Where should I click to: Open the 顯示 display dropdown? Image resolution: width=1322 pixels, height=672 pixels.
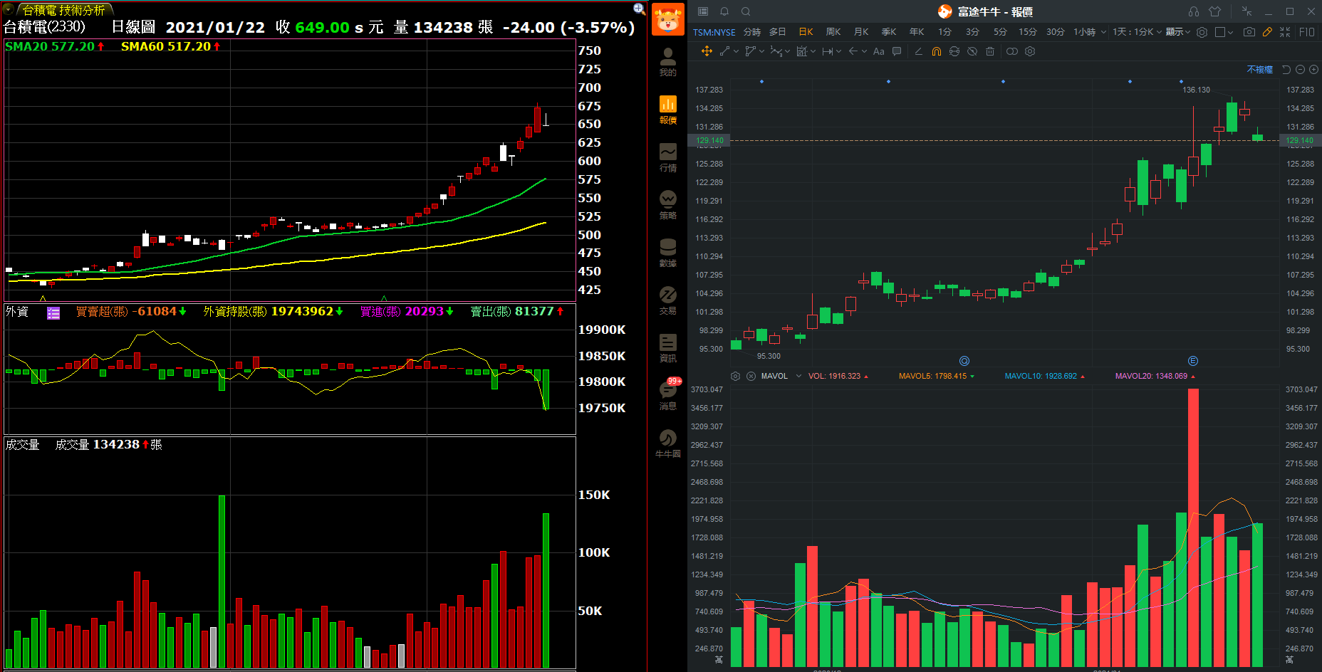pyautogui.click(x=1178, y=32)
